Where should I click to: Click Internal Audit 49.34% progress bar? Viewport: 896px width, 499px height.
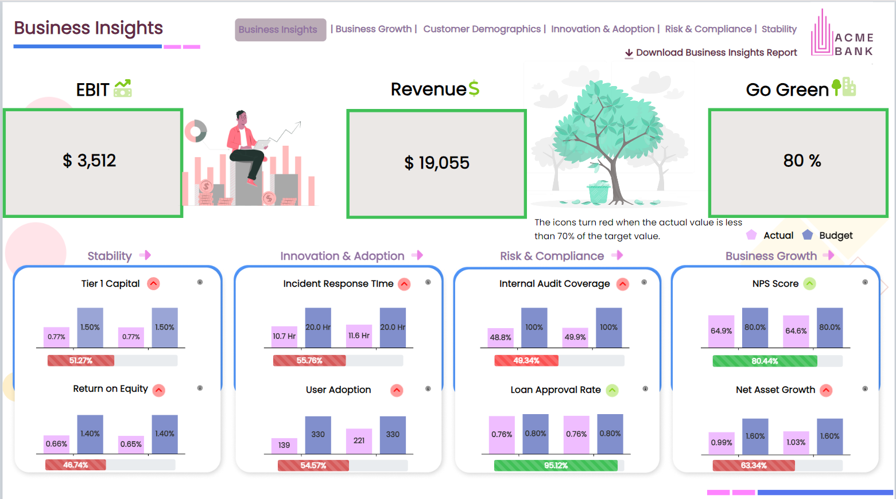click(x=560, y=361)
